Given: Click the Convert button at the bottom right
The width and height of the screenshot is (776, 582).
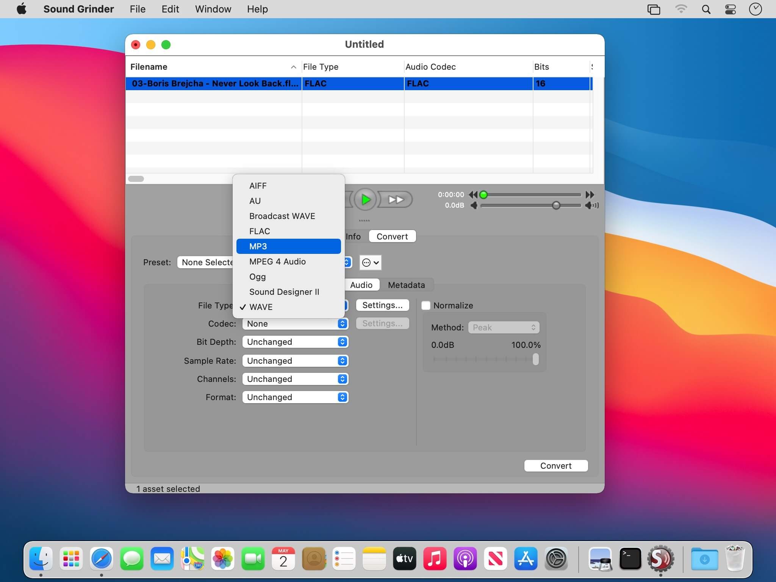Looking at the screenshot, I should click(x=555, y=466).
